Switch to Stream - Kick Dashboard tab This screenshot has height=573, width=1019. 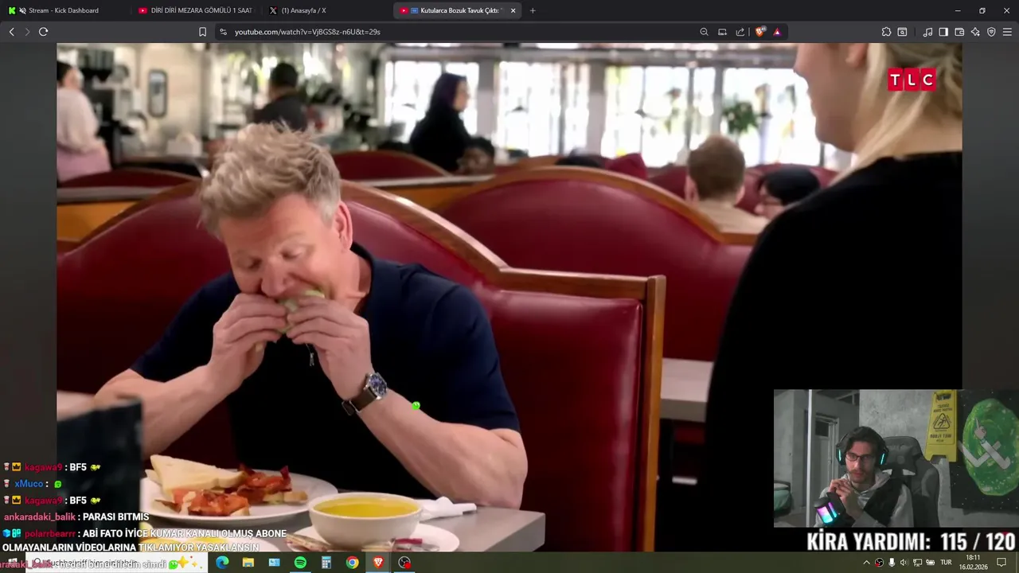(64, 10)
